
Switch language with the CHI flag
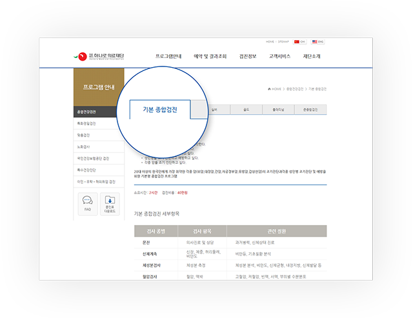pos(300,41)
